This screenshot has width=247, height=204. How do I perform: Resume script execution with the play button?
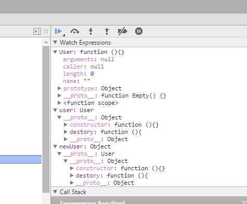coord(58,31)
